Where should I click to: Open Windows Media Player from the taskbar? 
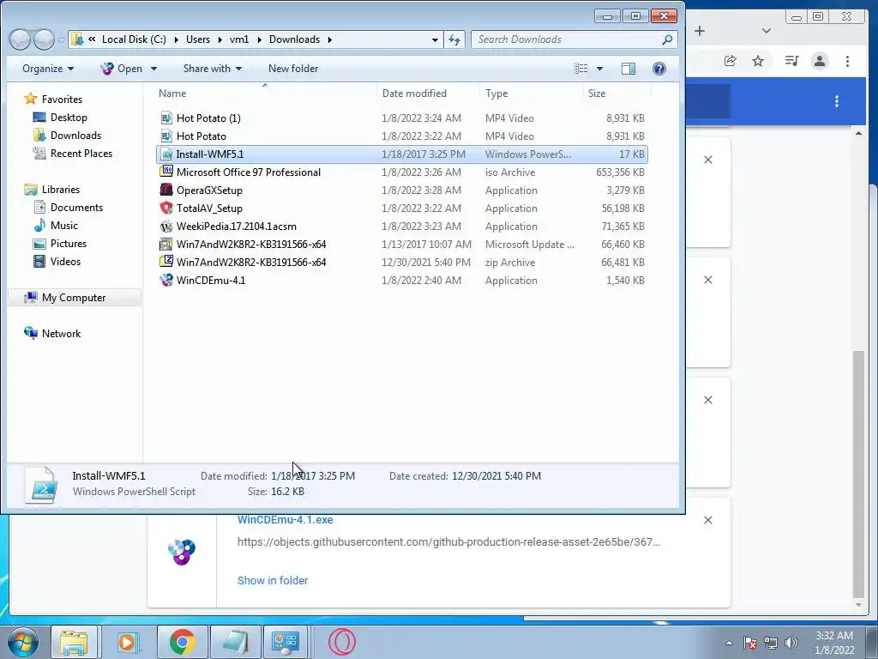[x=128, y=642]
